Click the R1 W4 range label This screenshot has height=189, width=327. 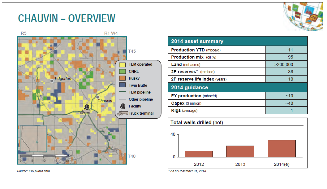click(111, 33)
